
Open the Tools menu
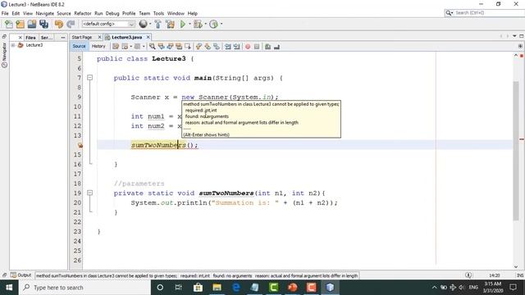coord(158,13)
